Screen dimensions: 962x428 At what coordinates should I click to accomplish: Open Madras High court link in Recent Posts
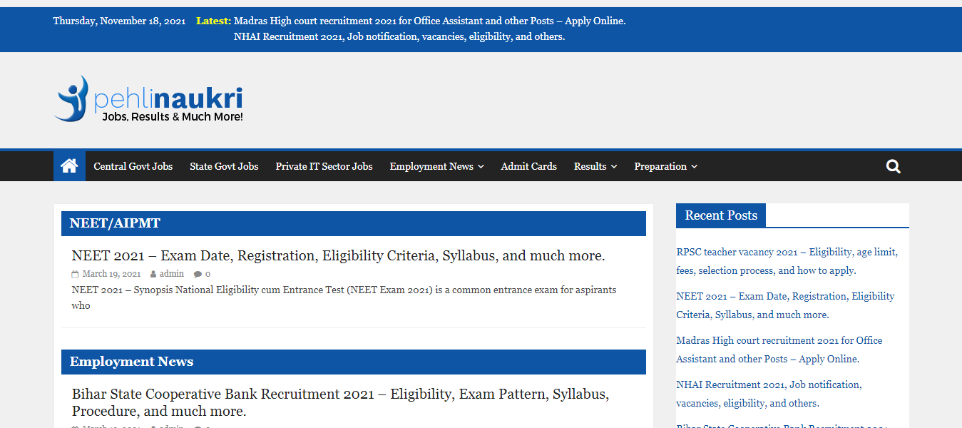[779, 350]
